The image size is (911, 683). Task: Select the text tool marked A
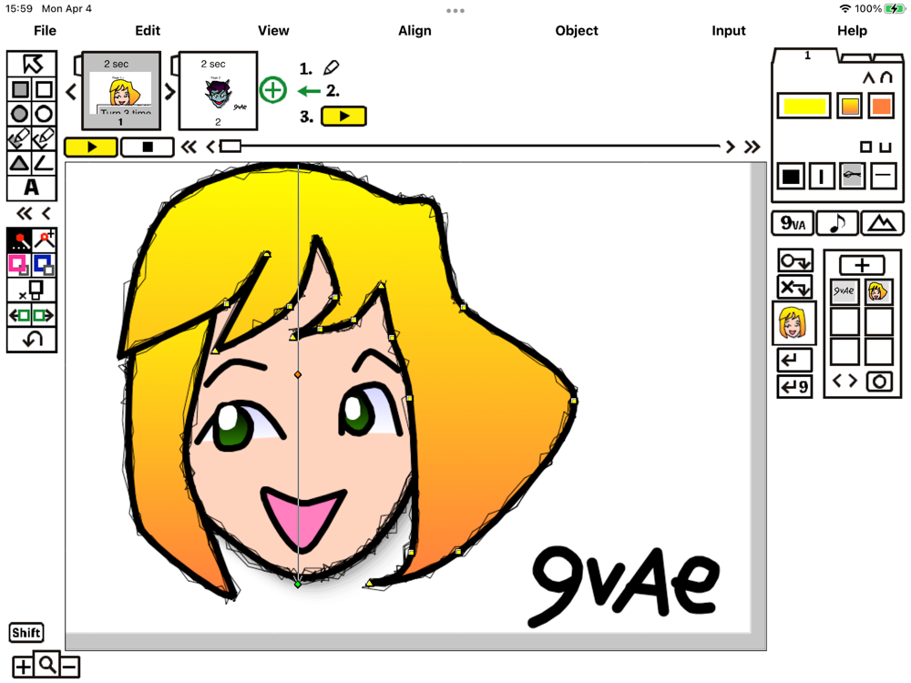(32, 187)
